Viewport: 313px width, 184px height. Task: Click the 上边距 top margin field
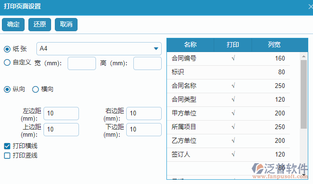point(61,130)
